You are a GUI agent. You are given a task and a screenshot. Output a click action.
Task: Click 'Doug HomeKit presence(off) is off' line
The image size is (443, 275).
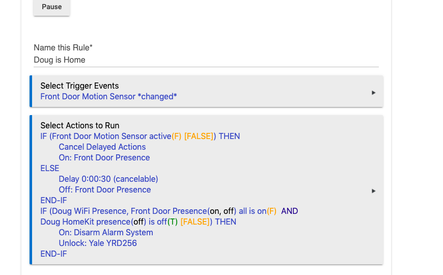pyautogui.click(x=138, y=222)
